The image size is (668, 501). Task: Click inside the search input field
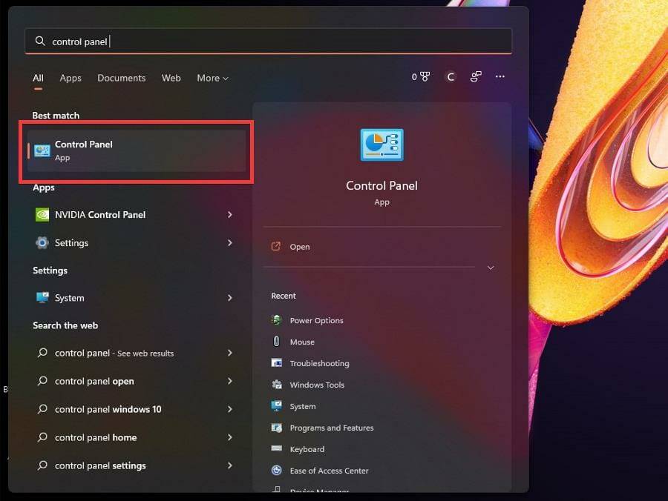(223, 41)
